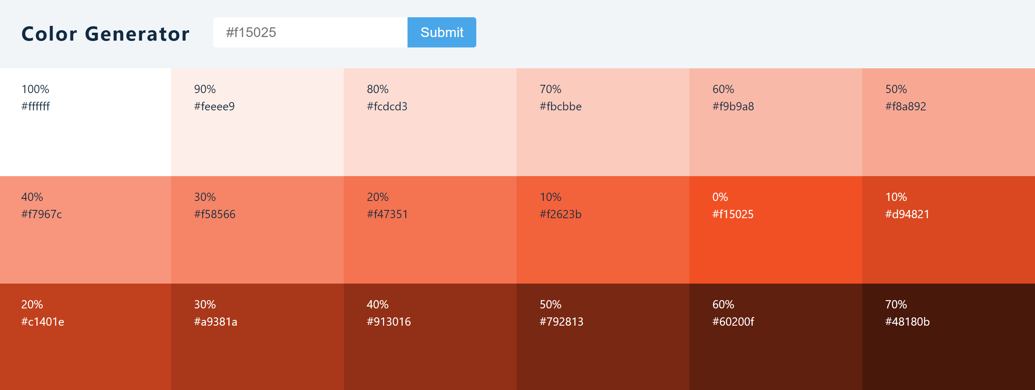Choose the #fcdcd3 color swatch
Viewport: 1035px width, 390px height.
pyautogui.click(x=430, y=122)
